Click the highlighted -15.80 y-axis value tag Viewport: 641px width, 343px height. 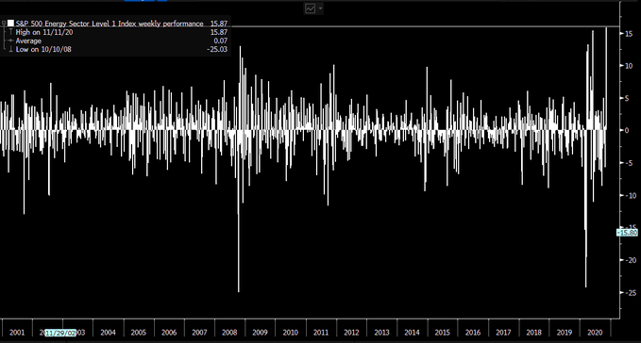click(x=627, y=233)
